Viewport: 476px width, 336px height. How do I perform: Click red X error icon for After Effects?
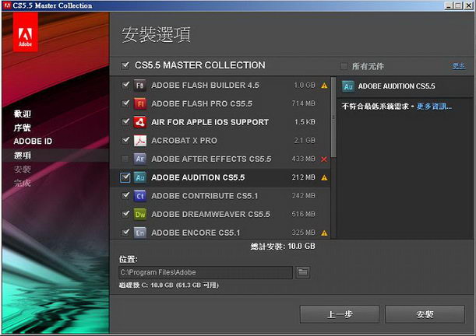[324, 159]
